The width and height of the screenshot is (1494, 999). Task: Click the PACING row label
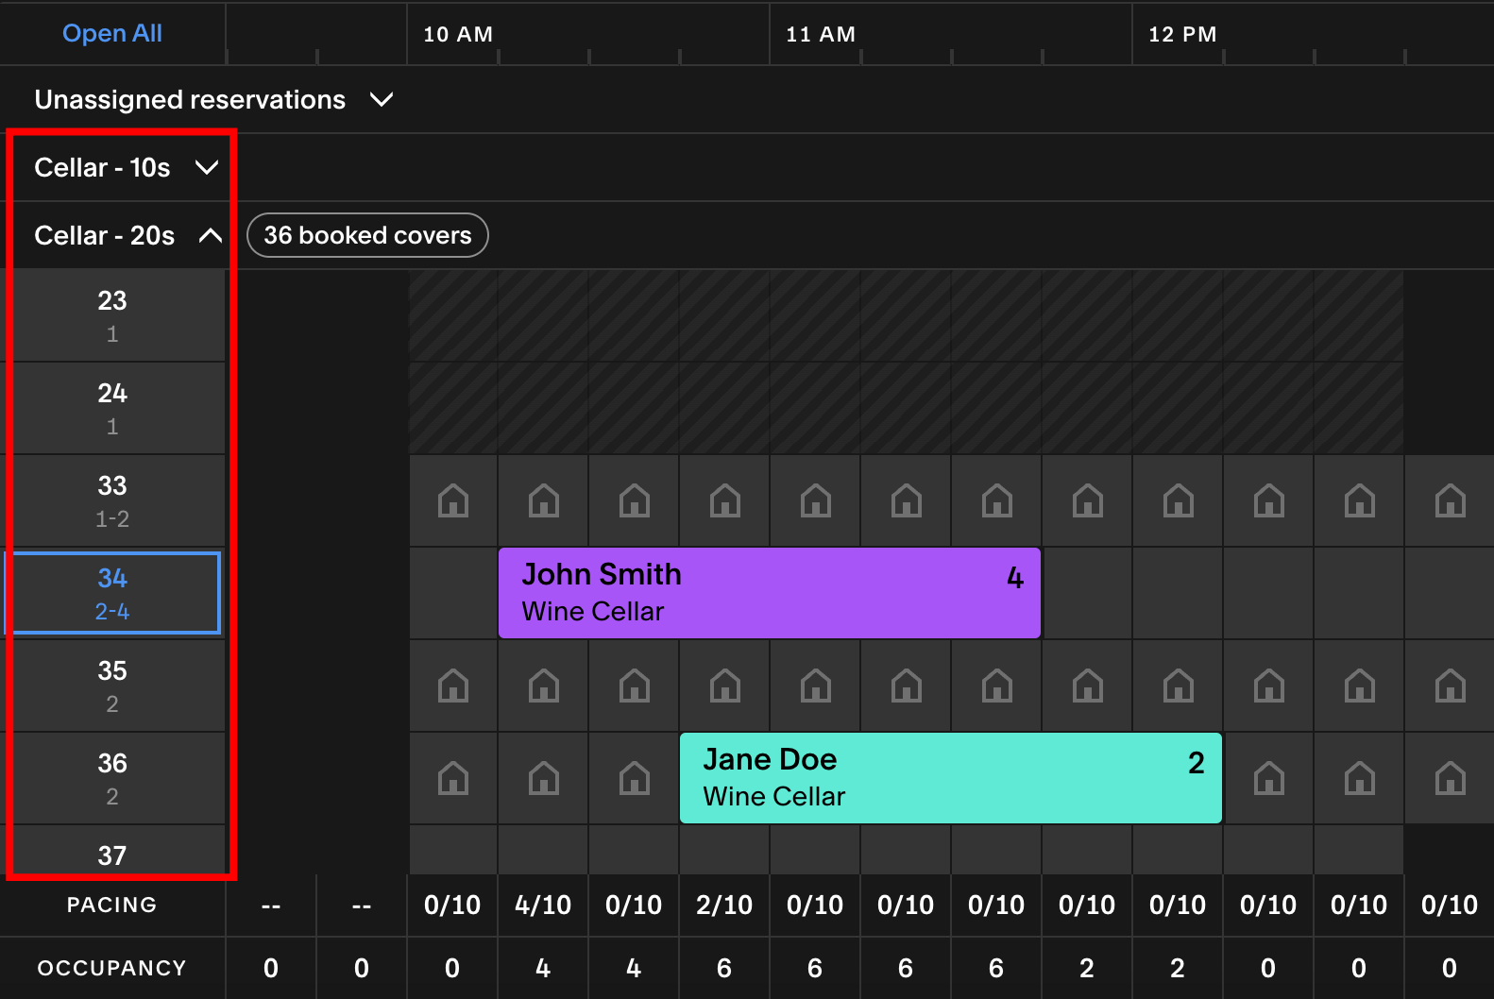click(x=111, y=905)
